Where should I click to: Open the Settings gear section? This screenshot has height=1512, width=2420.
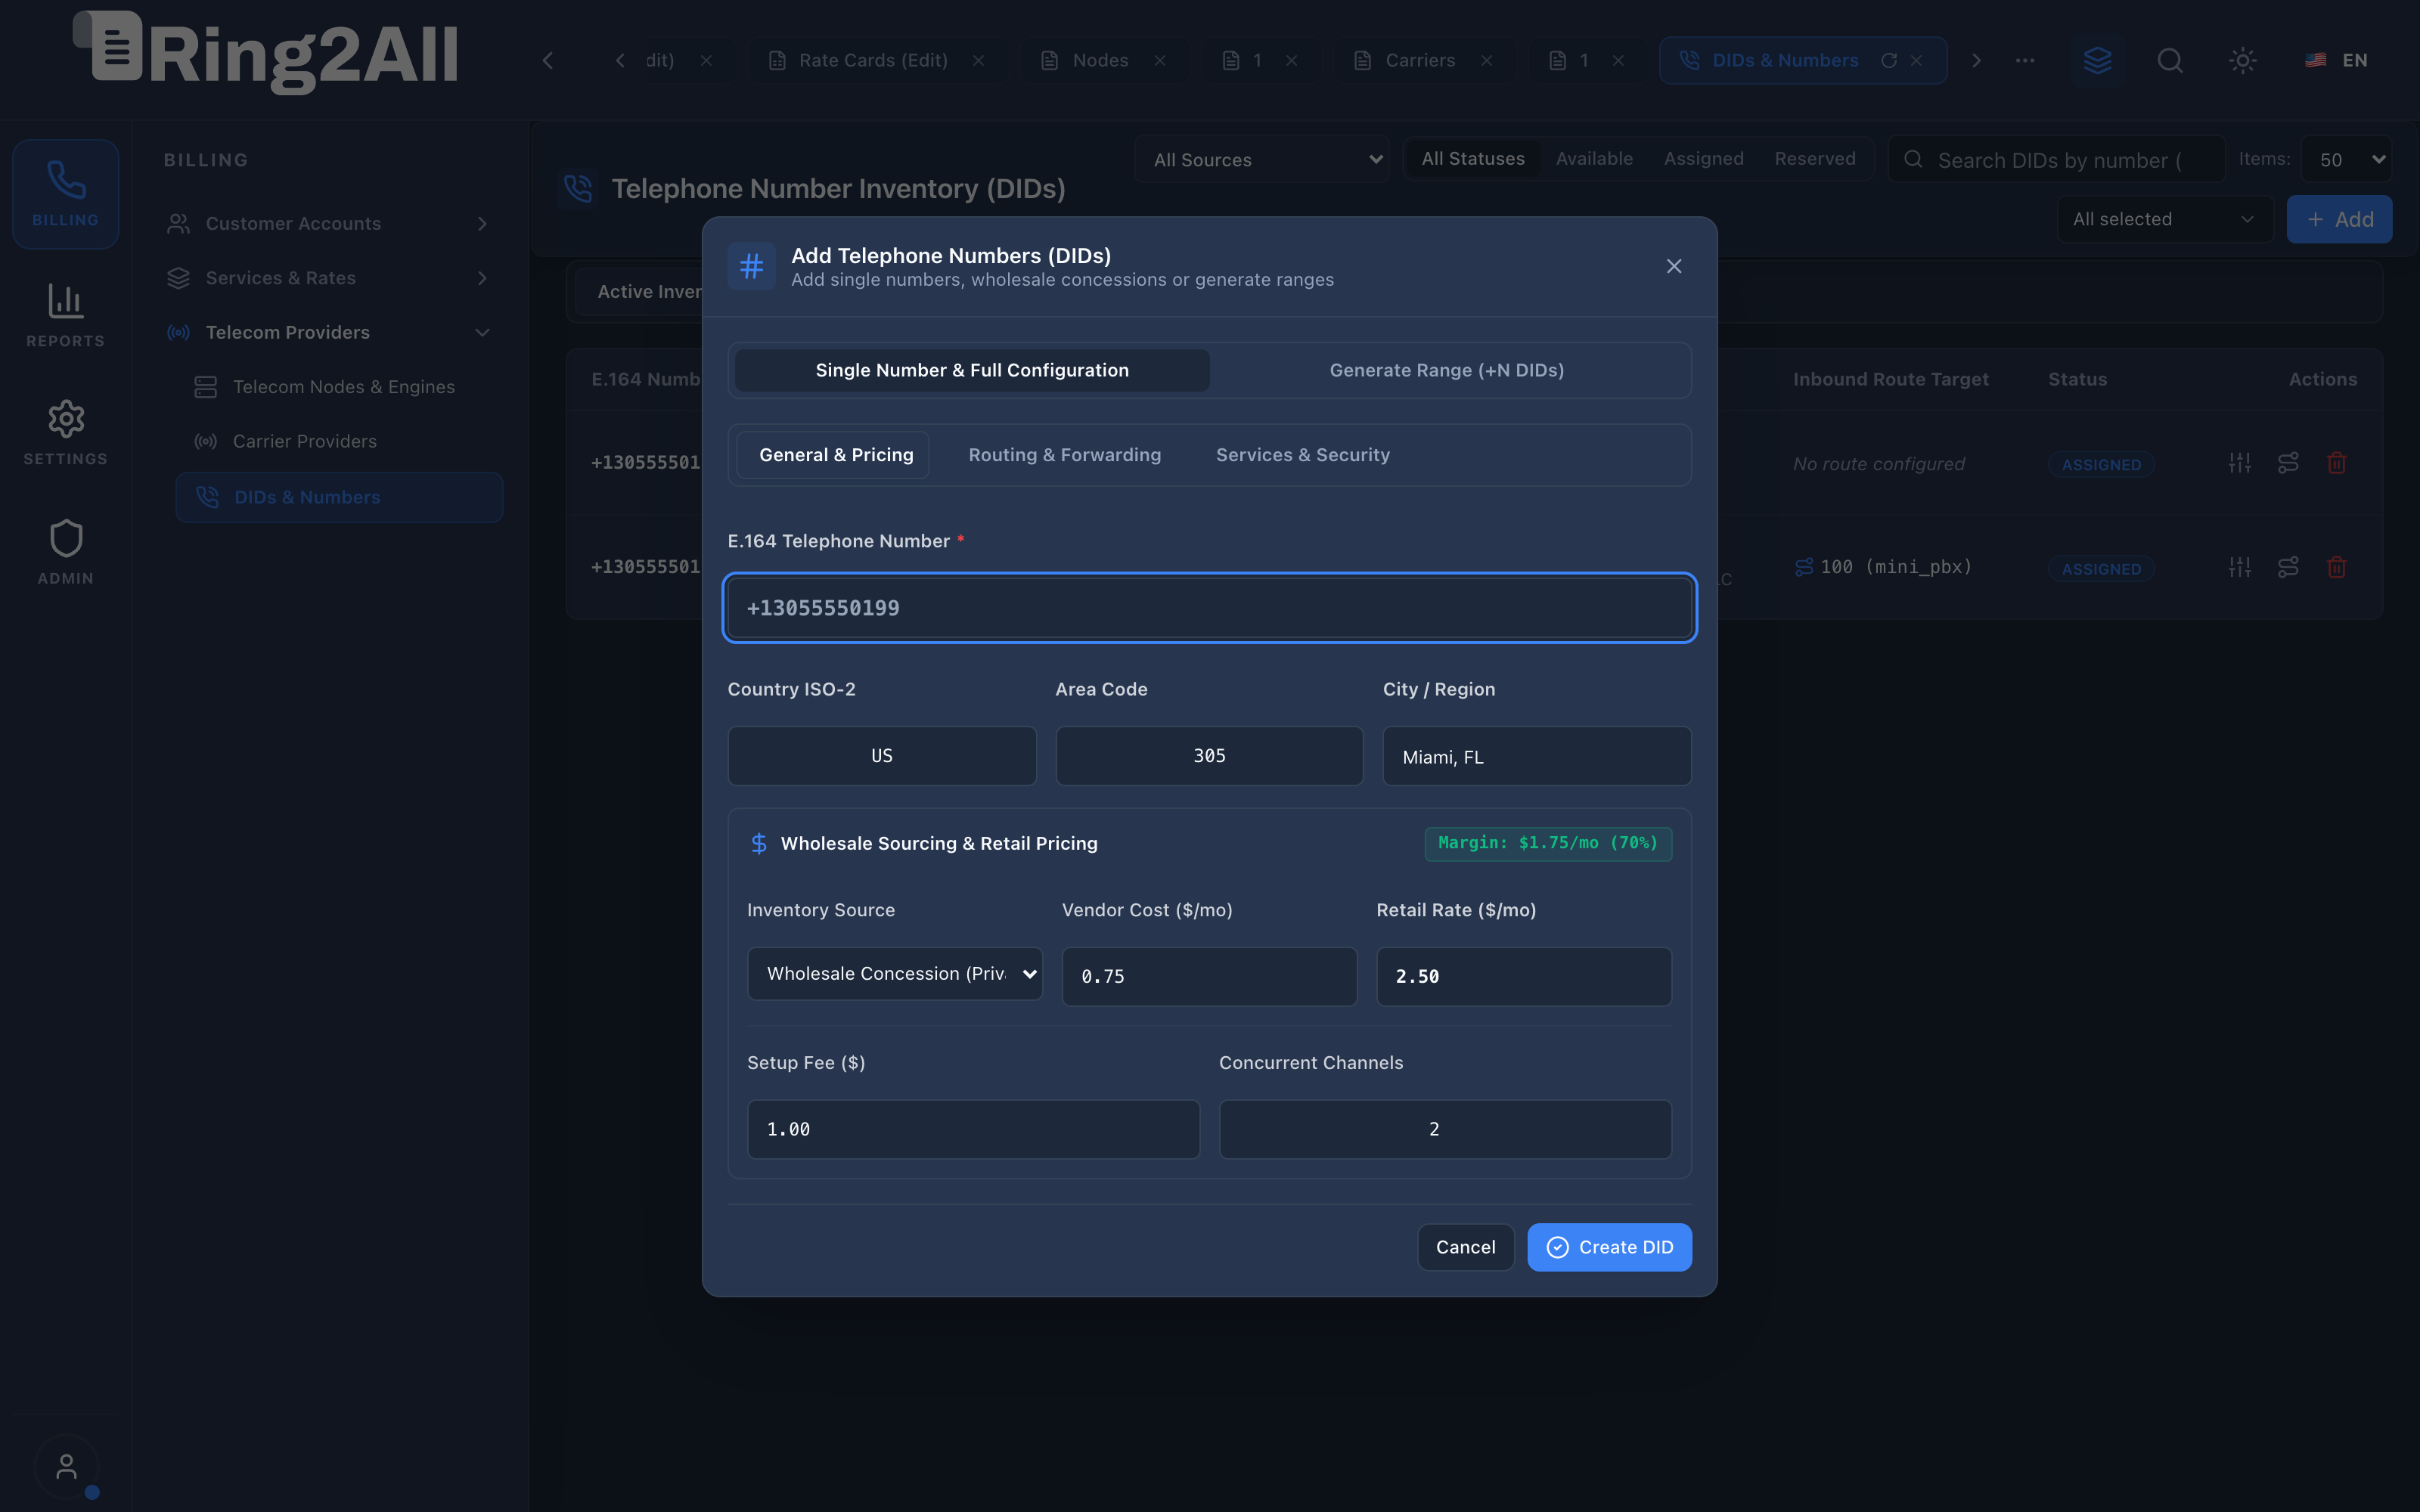(x=65, y=432)
